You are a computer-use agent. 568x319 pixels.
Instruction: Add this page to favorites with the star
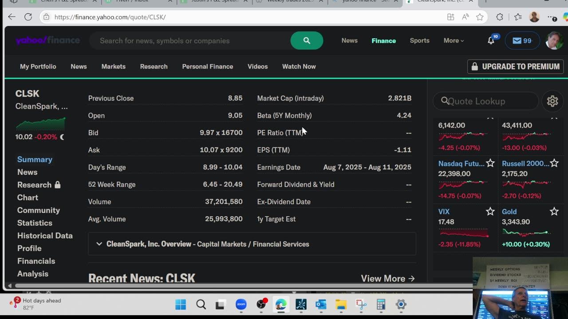coord(480,17)
